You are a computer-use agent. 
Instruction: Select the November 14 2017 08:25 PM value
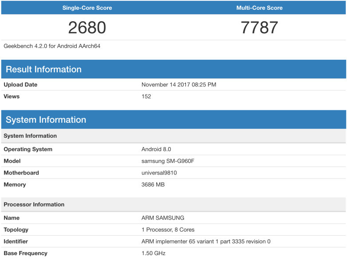click(x=179, y=85)
